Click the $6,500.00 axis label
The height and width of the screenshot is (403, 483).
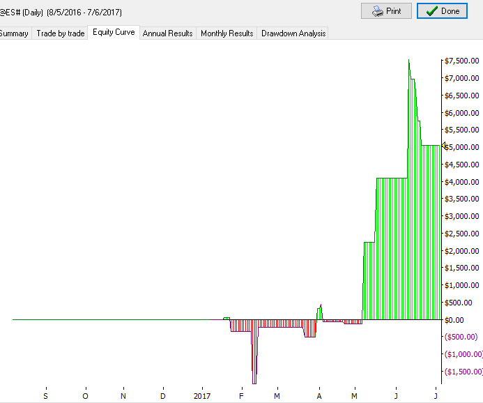[462, 96]
